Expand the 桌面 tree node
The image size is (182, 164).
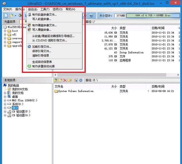(x=5, y=97)
